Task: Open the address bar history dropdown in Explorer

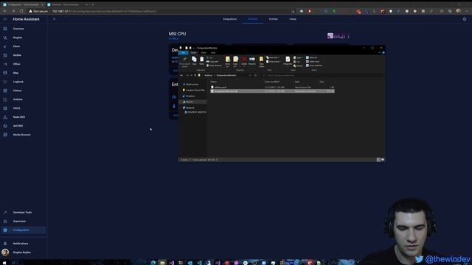Action: point(250,75)
